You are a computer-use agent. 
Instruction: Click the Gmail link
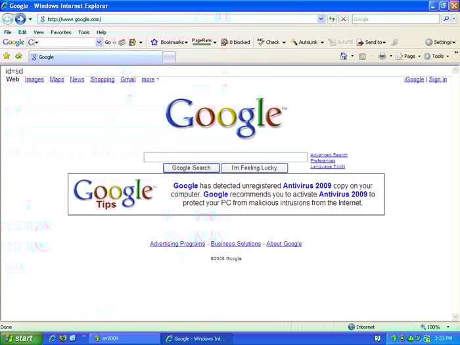click(x=128, y=80)
